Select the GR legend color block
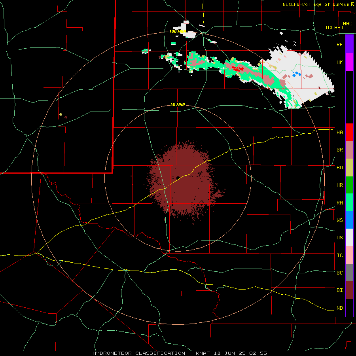 (349, 150)
